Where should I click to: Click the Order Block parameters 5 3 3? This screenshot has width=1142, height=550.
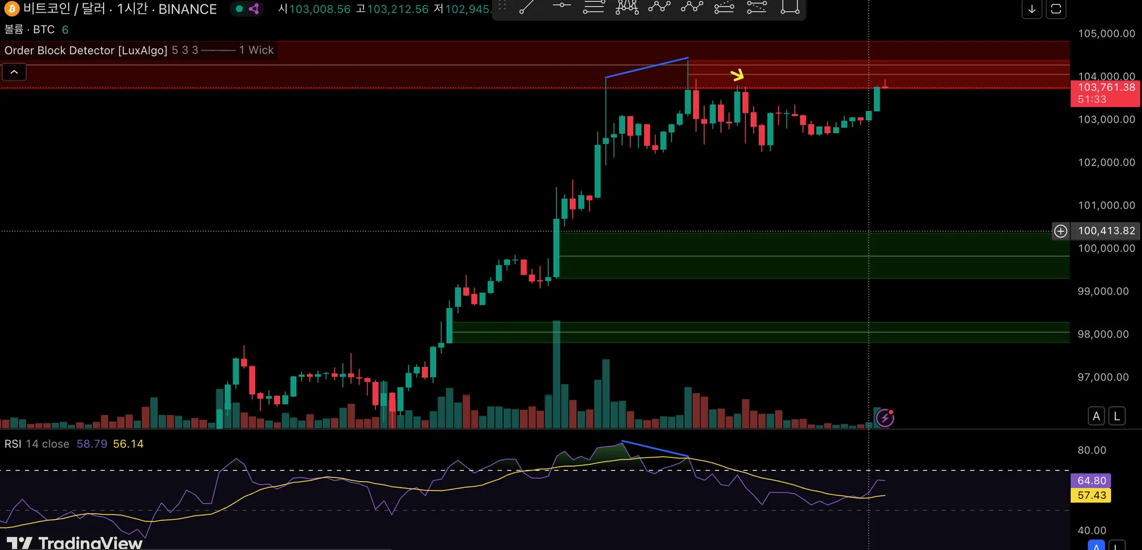(x=185, y=51)
